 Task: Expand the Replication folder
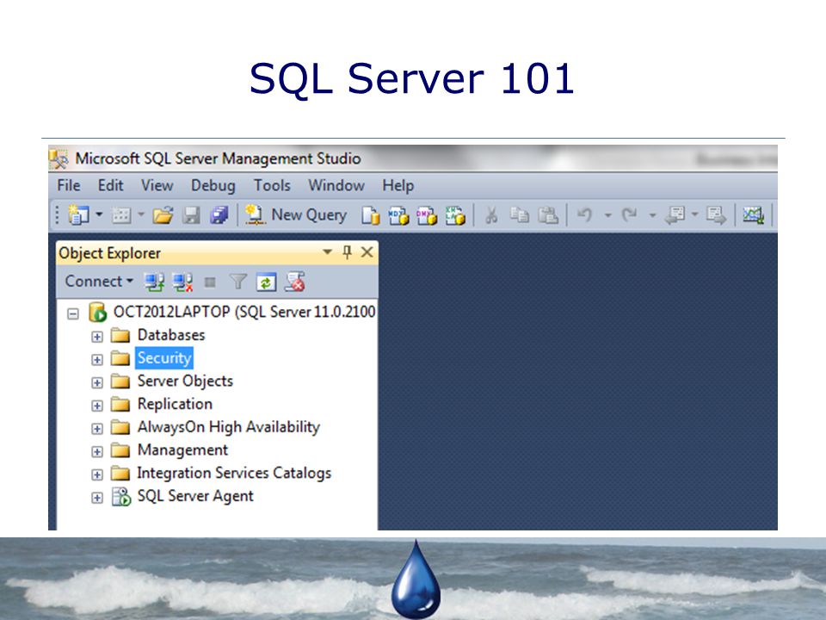click(97, 406)
